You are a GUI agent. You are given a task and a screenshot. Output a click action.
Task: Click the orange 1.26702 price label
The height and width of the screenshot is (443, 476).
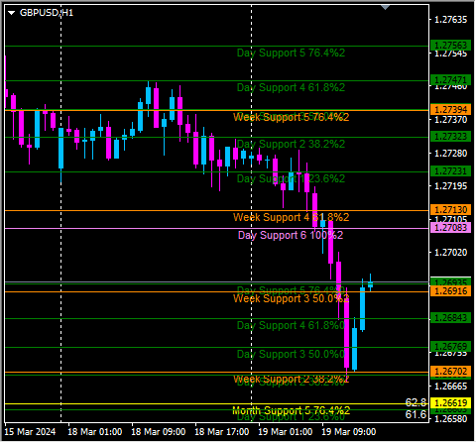451,372
